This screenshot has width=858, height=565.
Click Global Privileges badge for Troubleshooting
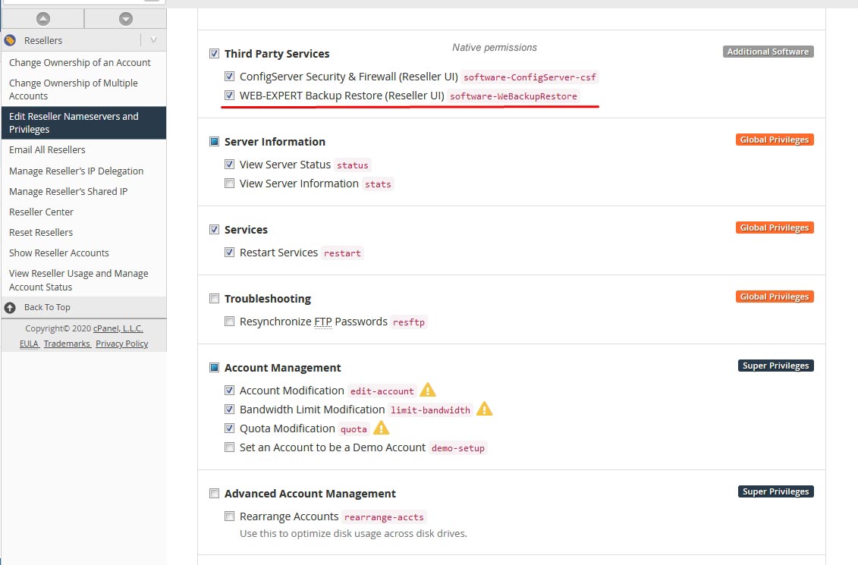[775, 297]
